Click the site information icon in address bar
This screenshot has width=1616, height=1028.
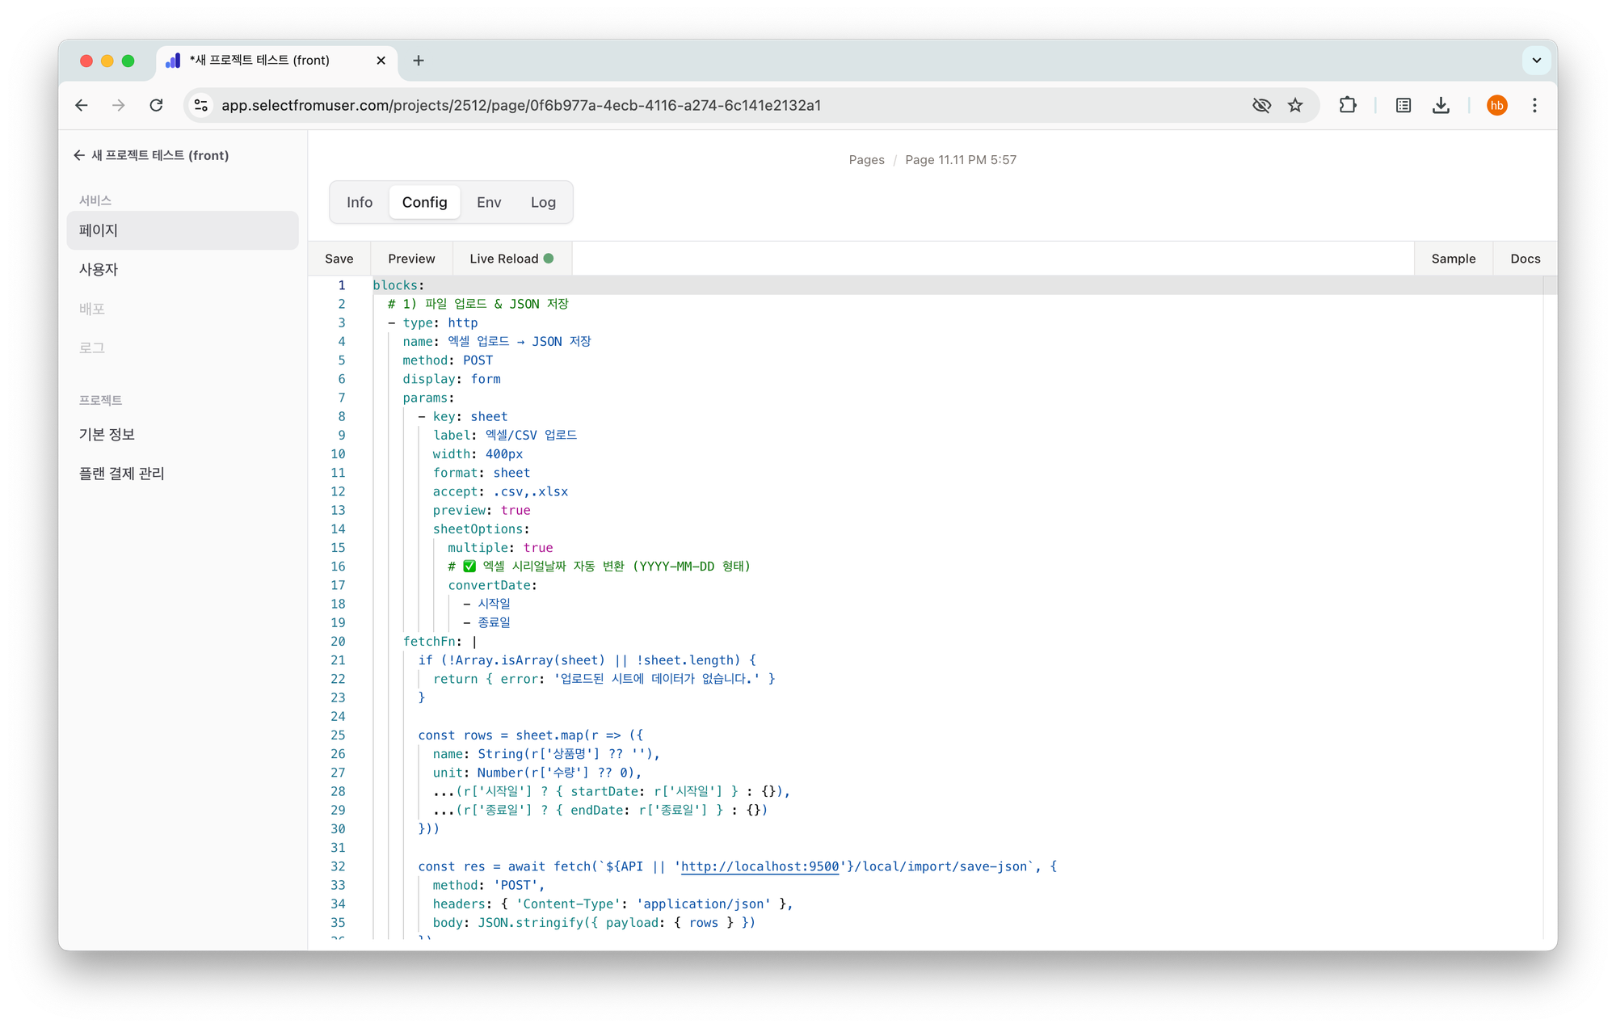[201, 105]
